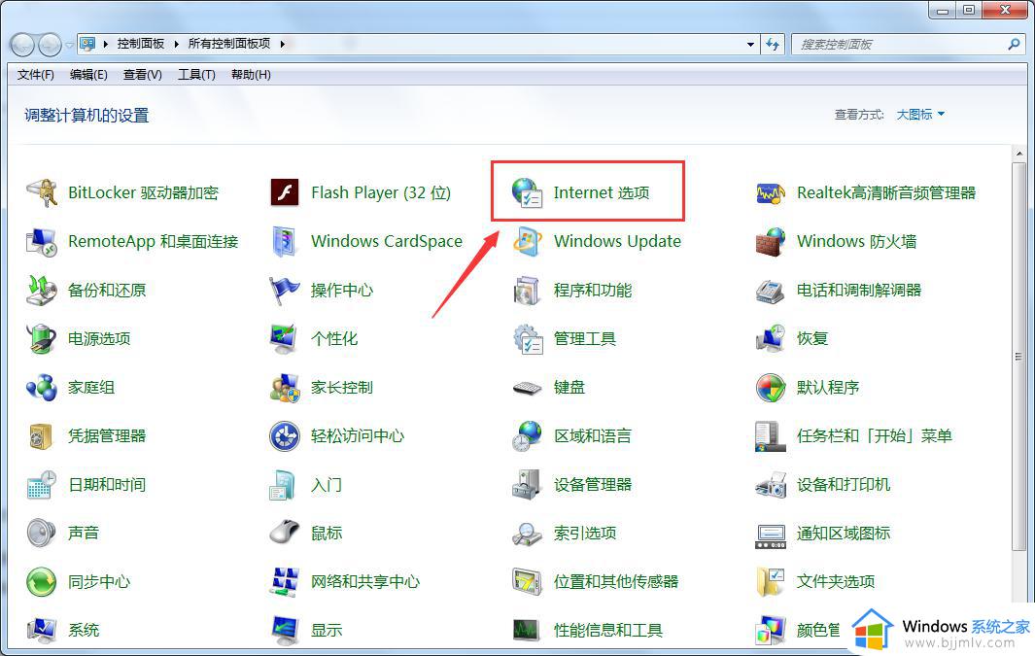
Task: Open 设备管理器 icon
Action: click(527, 485)
